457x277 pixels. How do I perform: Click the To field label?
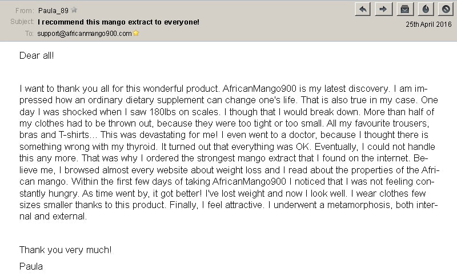[29, 34]
